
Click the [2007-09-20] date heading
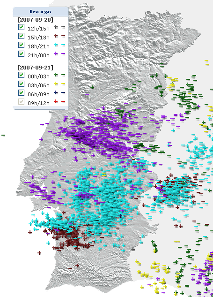(x=35, y=20)
